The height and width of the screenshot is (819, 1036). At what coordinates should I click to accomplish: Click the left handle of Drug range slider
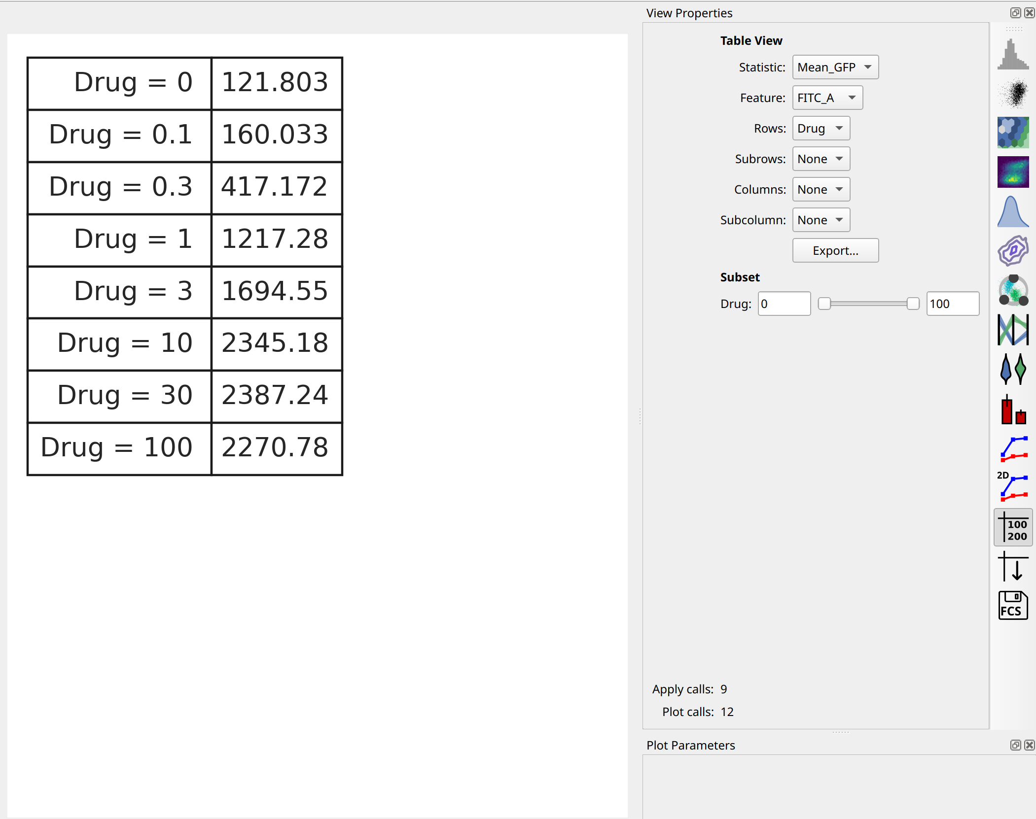[x=824, y=304]
